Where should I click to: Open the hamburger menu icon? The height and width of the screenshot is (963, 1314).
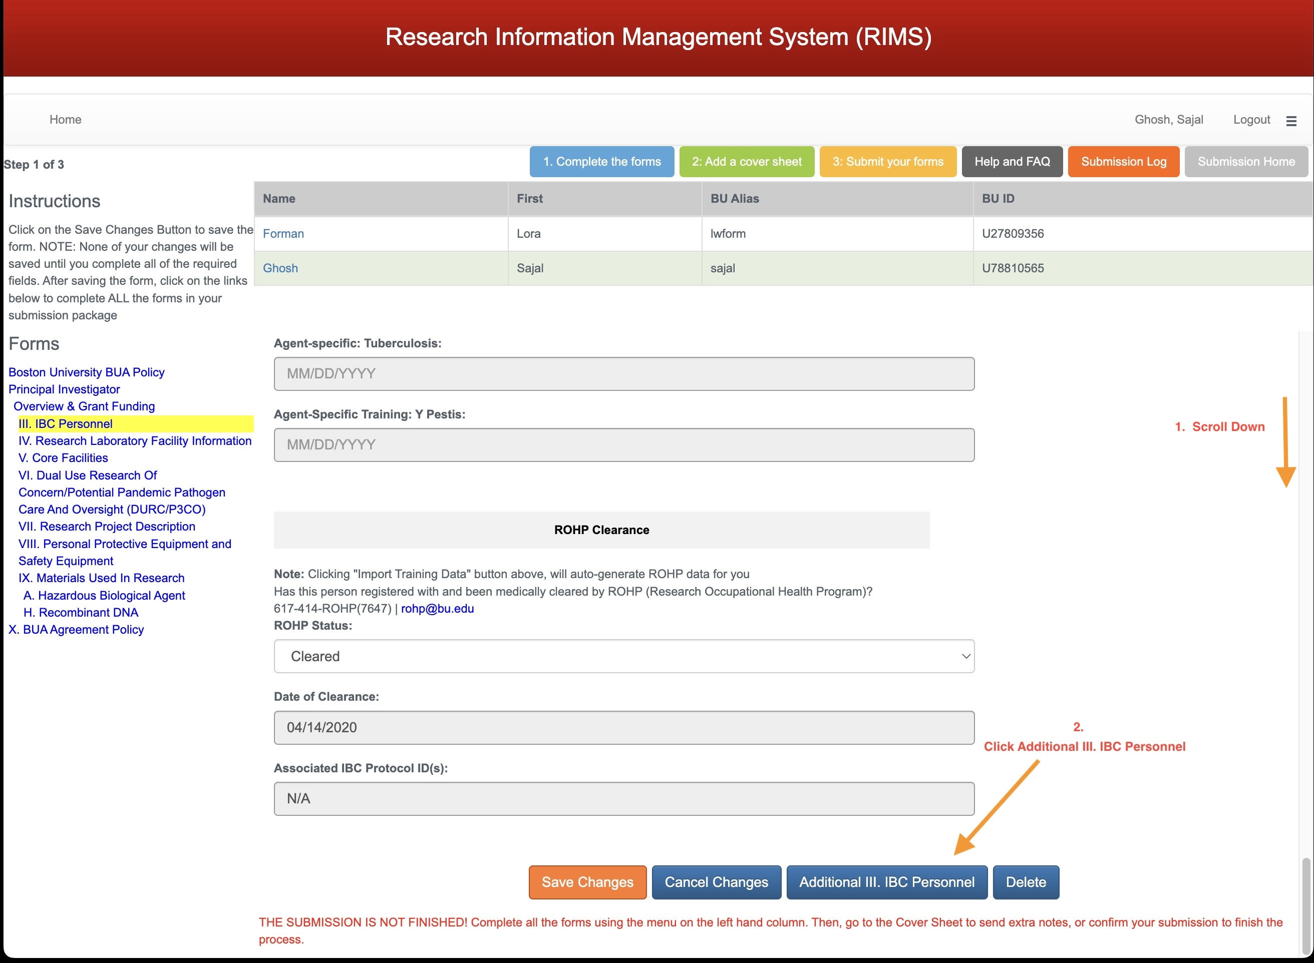1290,121
